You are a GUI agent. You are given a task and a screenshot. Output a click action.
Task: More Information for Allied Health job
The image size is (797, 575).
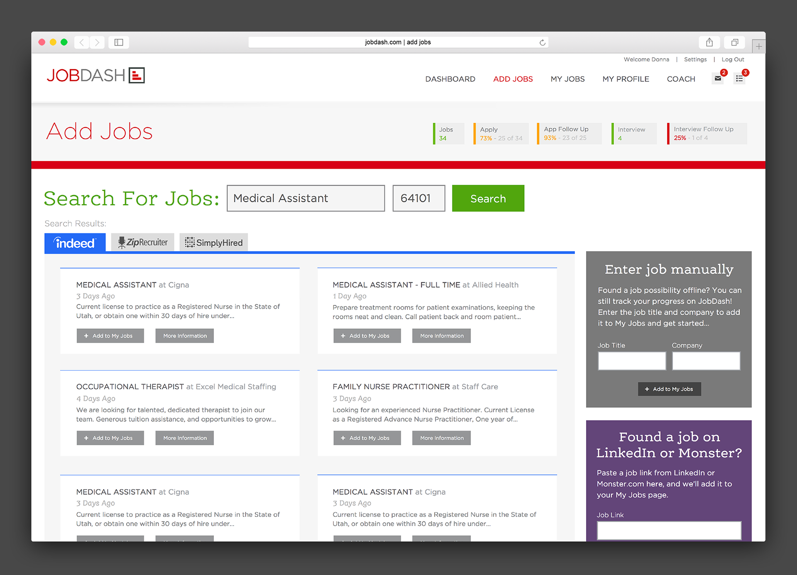pos(441,336)
